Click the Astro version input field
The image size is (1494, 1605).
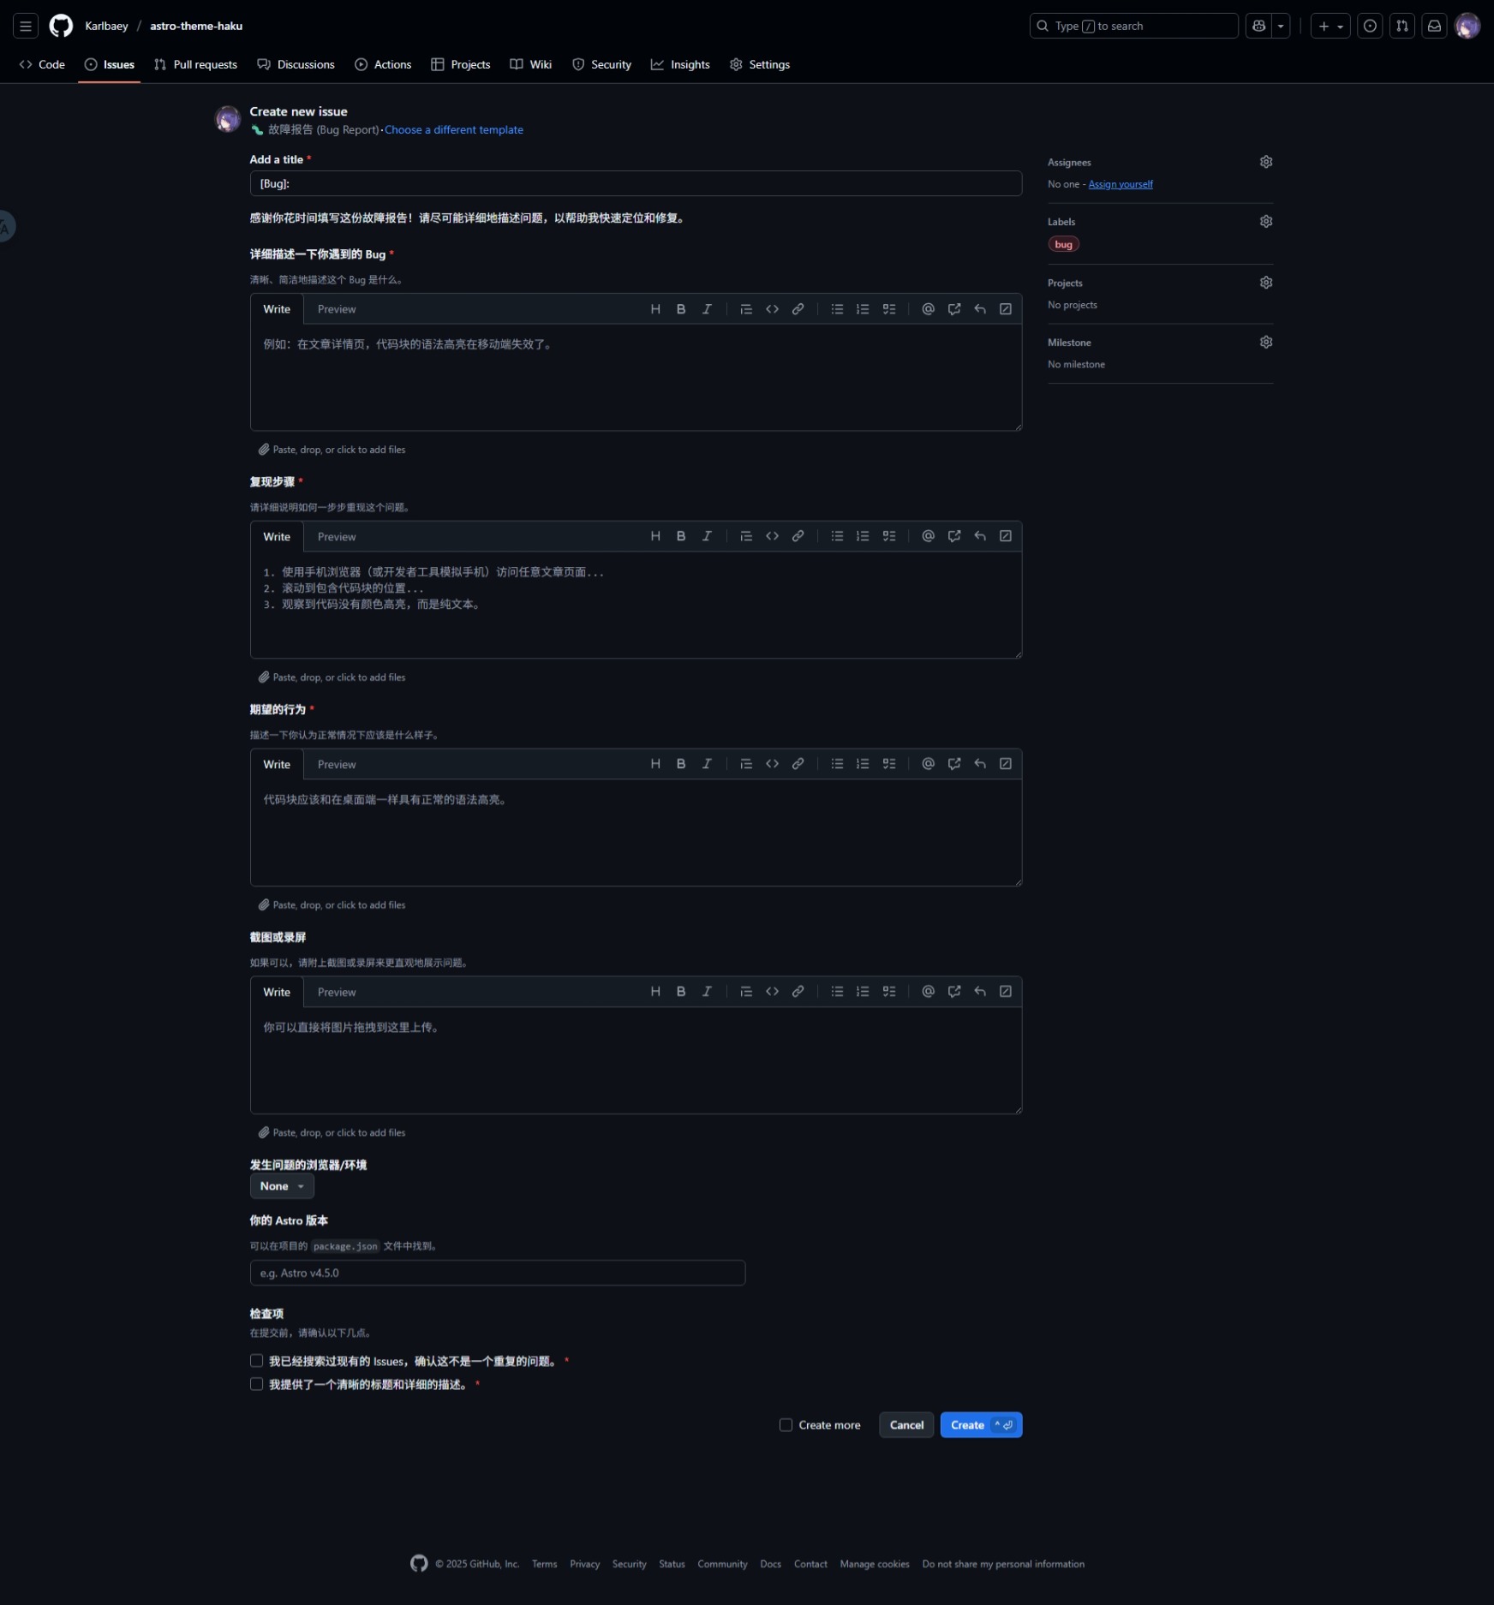click(x=497, y=1273)
